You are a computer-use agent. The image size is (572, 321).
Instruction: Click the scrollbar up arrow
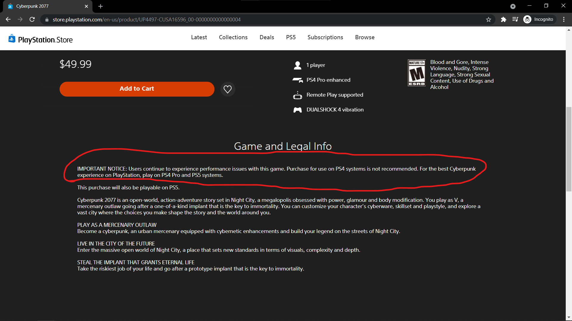tap(569, 30)
